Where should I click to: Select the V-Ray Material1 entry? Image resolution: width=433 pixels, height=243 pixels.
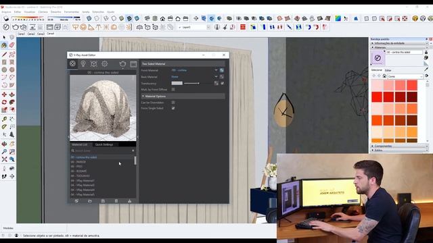(83, 181)
